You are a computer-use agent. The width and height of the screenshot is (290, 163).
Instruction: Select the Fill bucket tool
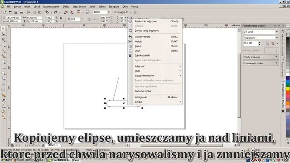tap(3, 112)
